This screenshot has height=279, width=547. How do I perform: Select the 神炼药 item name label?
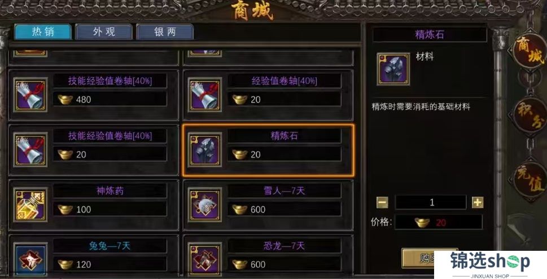110,191
